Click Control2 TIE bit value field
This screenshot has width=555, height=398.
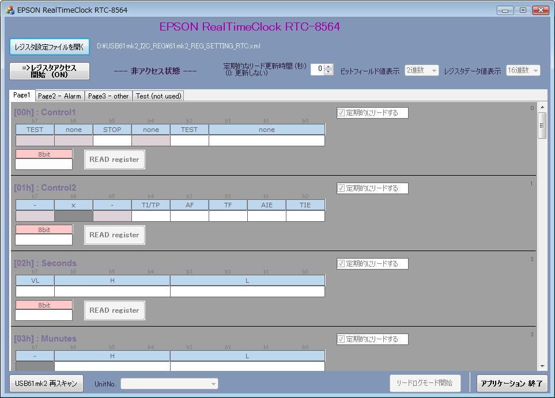pos(305,216)
